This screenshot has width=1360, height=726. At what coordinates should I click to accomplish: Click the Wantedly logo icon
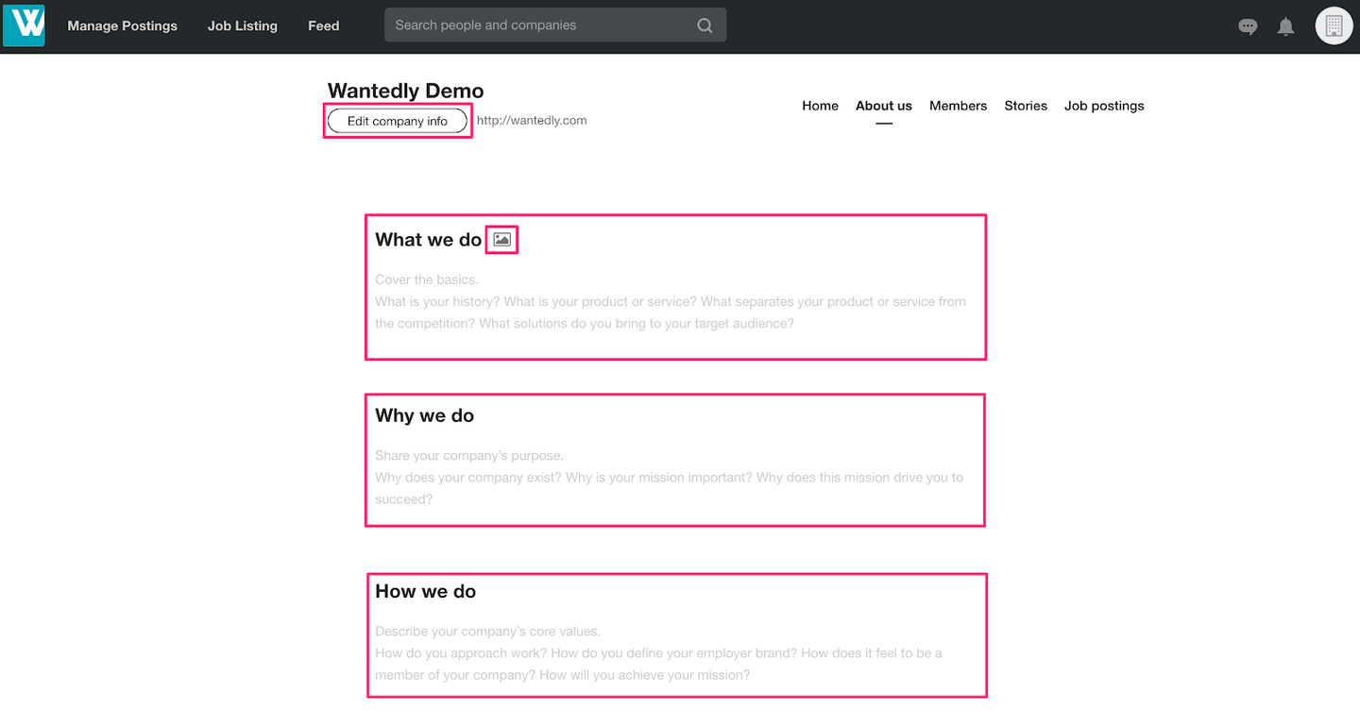[24, 25]
